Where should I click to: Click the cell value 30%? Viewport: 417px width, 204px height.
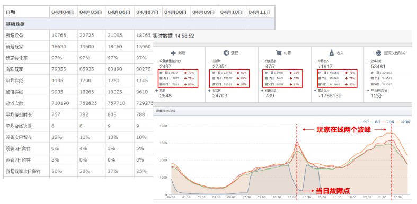[x=57, y=171]
